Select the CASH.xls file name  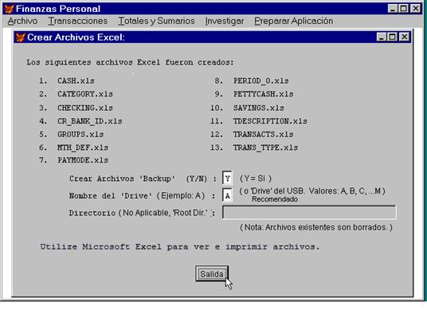pos(76,80)
